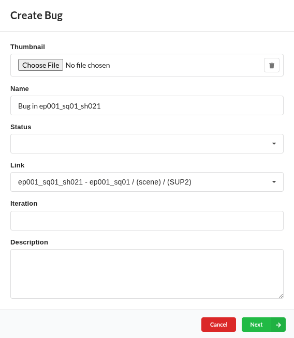Open the Link dropdown showing ep001_sq01_sh021
This screenshot has height=338, width=294.
pos(147,182)
